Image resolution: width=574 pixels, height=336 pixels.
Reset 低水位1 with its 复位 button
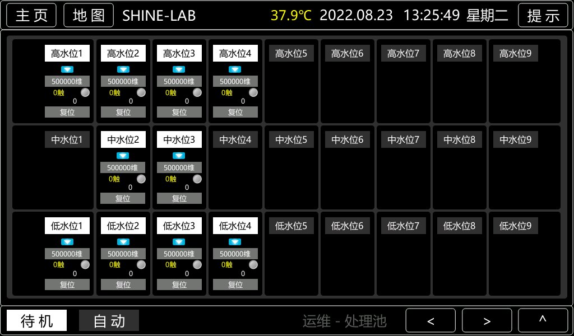(x=67, y=284)
